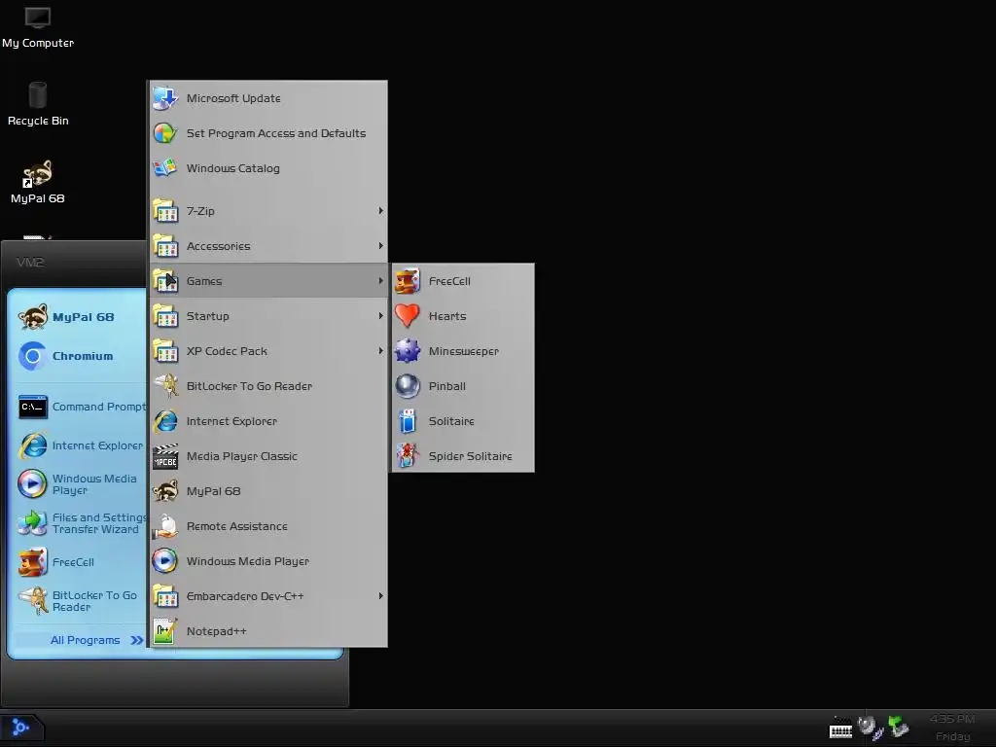Click the Solitaire card icon
996x747 pixels.
(x=408, y=421)
